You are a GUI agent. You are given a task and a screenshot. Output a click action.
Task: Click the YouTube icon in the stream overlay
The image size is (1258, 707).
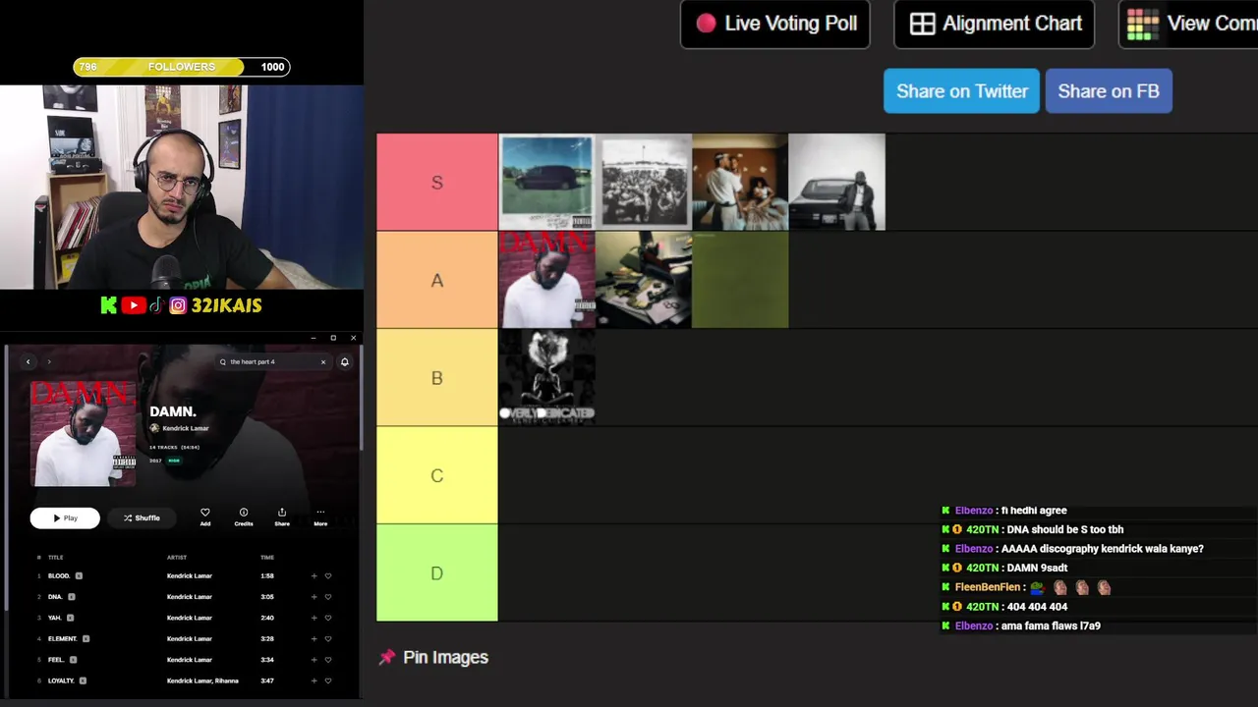(x=135, y=305)
